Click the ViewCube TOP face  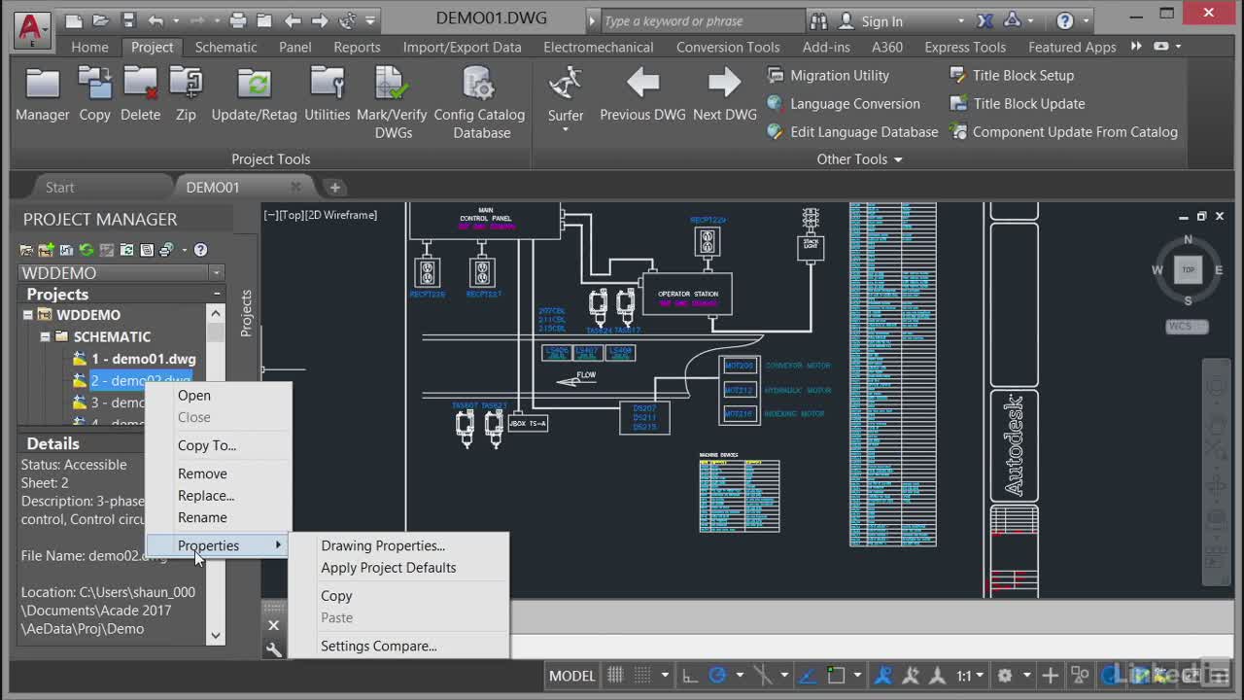1188,270
